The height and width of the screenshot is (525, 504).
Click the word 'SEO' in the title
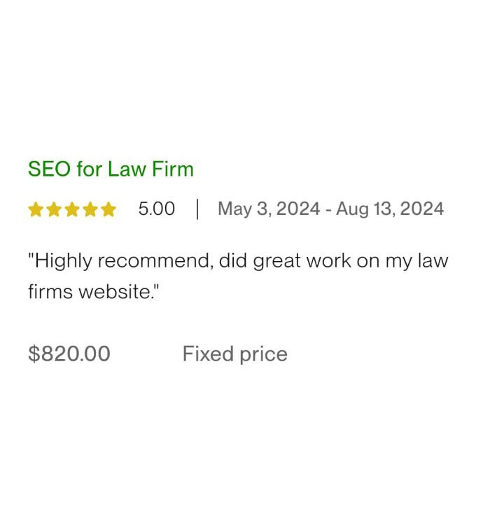pos(49,169)
